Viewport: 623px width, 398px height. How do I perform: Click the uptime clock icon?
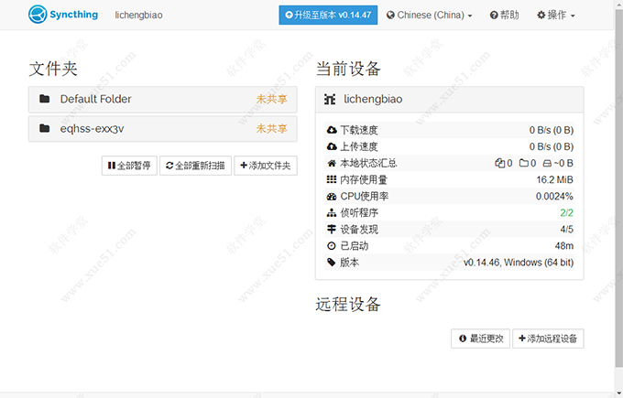[332, 246]
